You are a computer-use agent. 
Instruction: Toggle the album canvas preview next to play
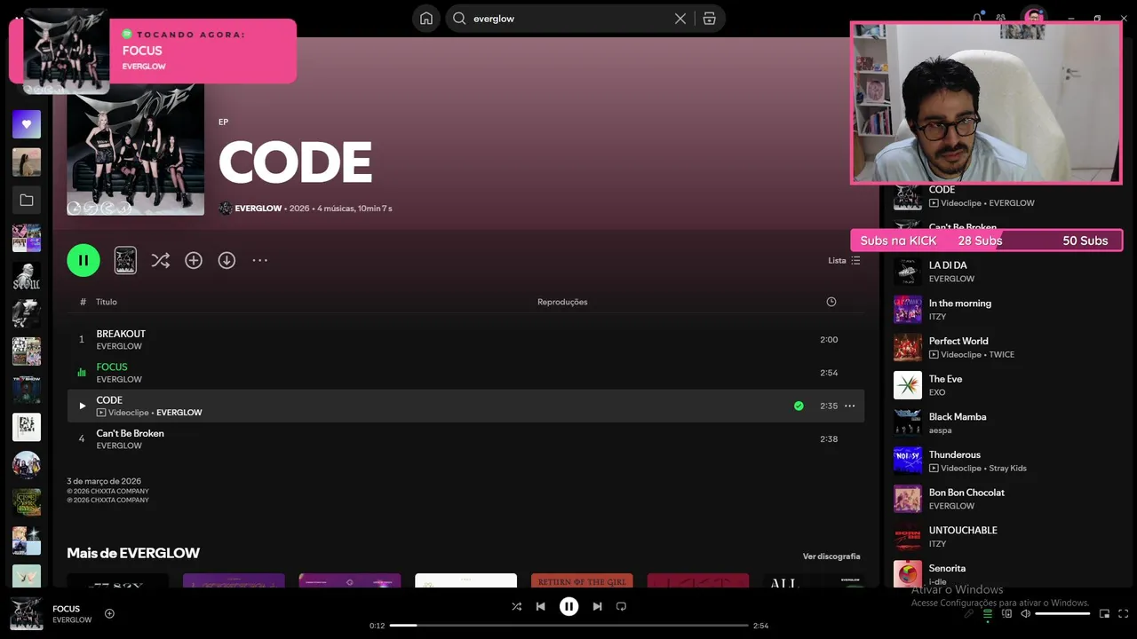(x=125, y=260)
